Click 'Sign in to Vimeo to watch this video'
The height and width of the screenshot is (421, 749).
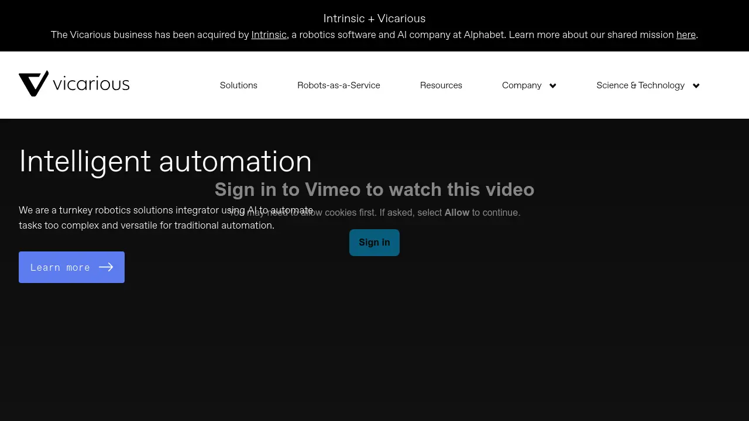374,189
